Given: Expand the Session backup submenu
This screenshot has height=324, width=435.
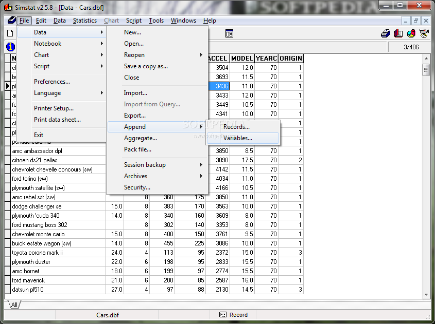Looking at the screenshot, I should [x=158, y=165].
